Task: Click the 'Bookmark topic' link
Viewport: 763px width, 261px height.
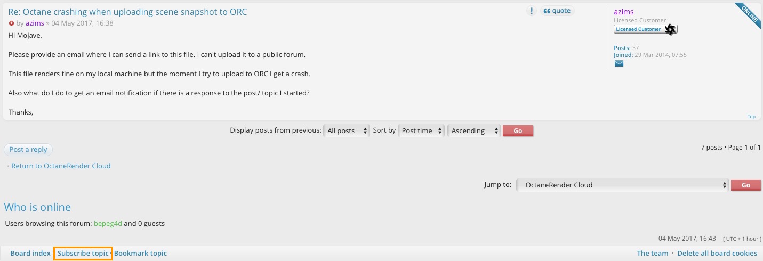Action: tap(140, 254)
